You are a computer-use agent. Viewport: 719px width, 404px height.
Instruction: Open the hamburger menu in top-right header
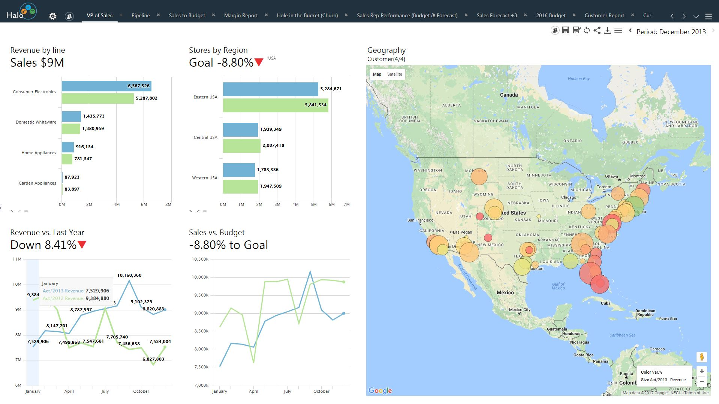click(x=709, y=16)
